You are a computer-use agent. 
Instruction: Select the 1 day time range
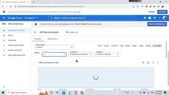[121, 46]
